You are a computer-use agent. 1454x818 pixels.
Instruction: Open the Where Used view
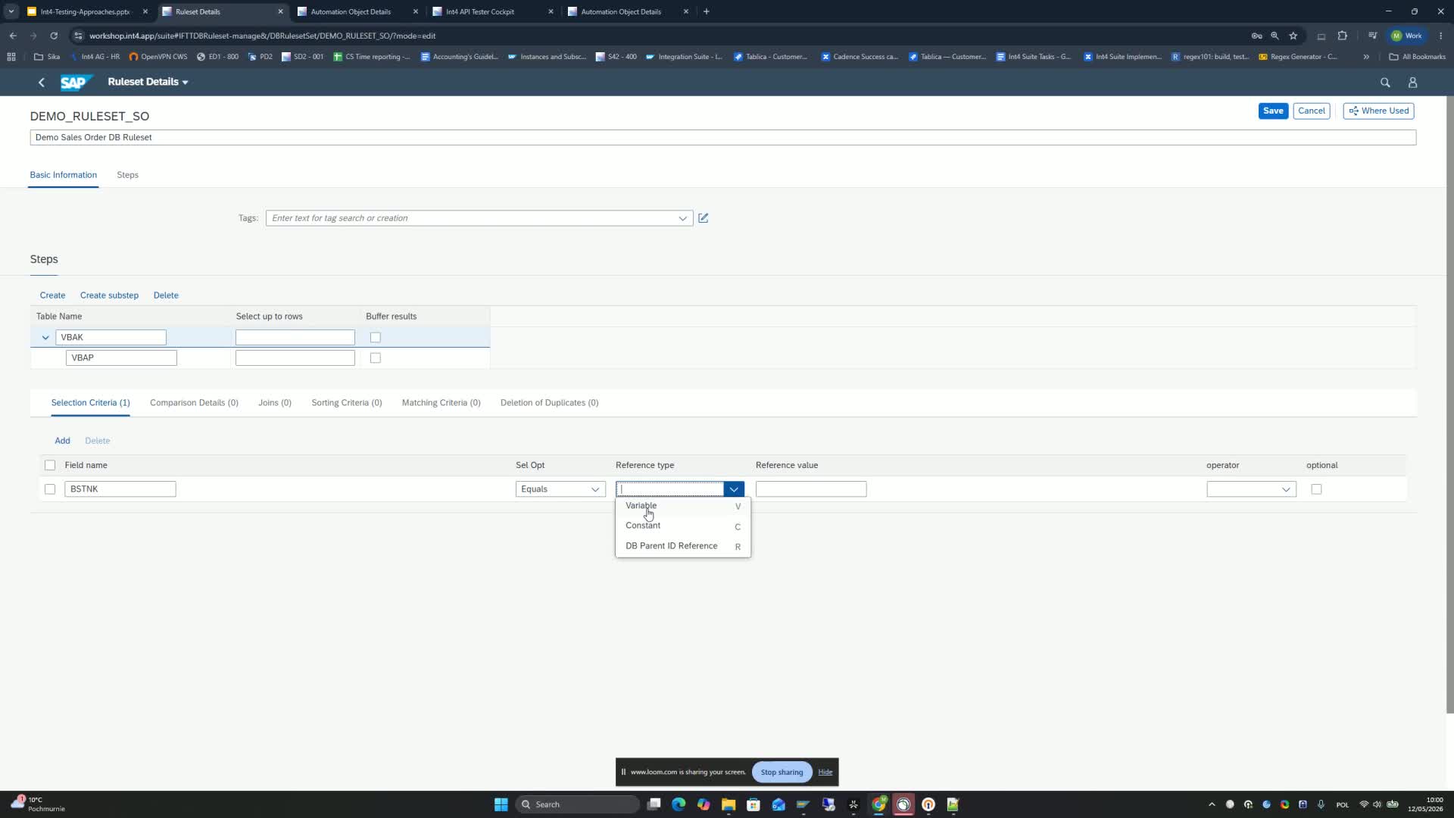click(x=1379, y=111)
